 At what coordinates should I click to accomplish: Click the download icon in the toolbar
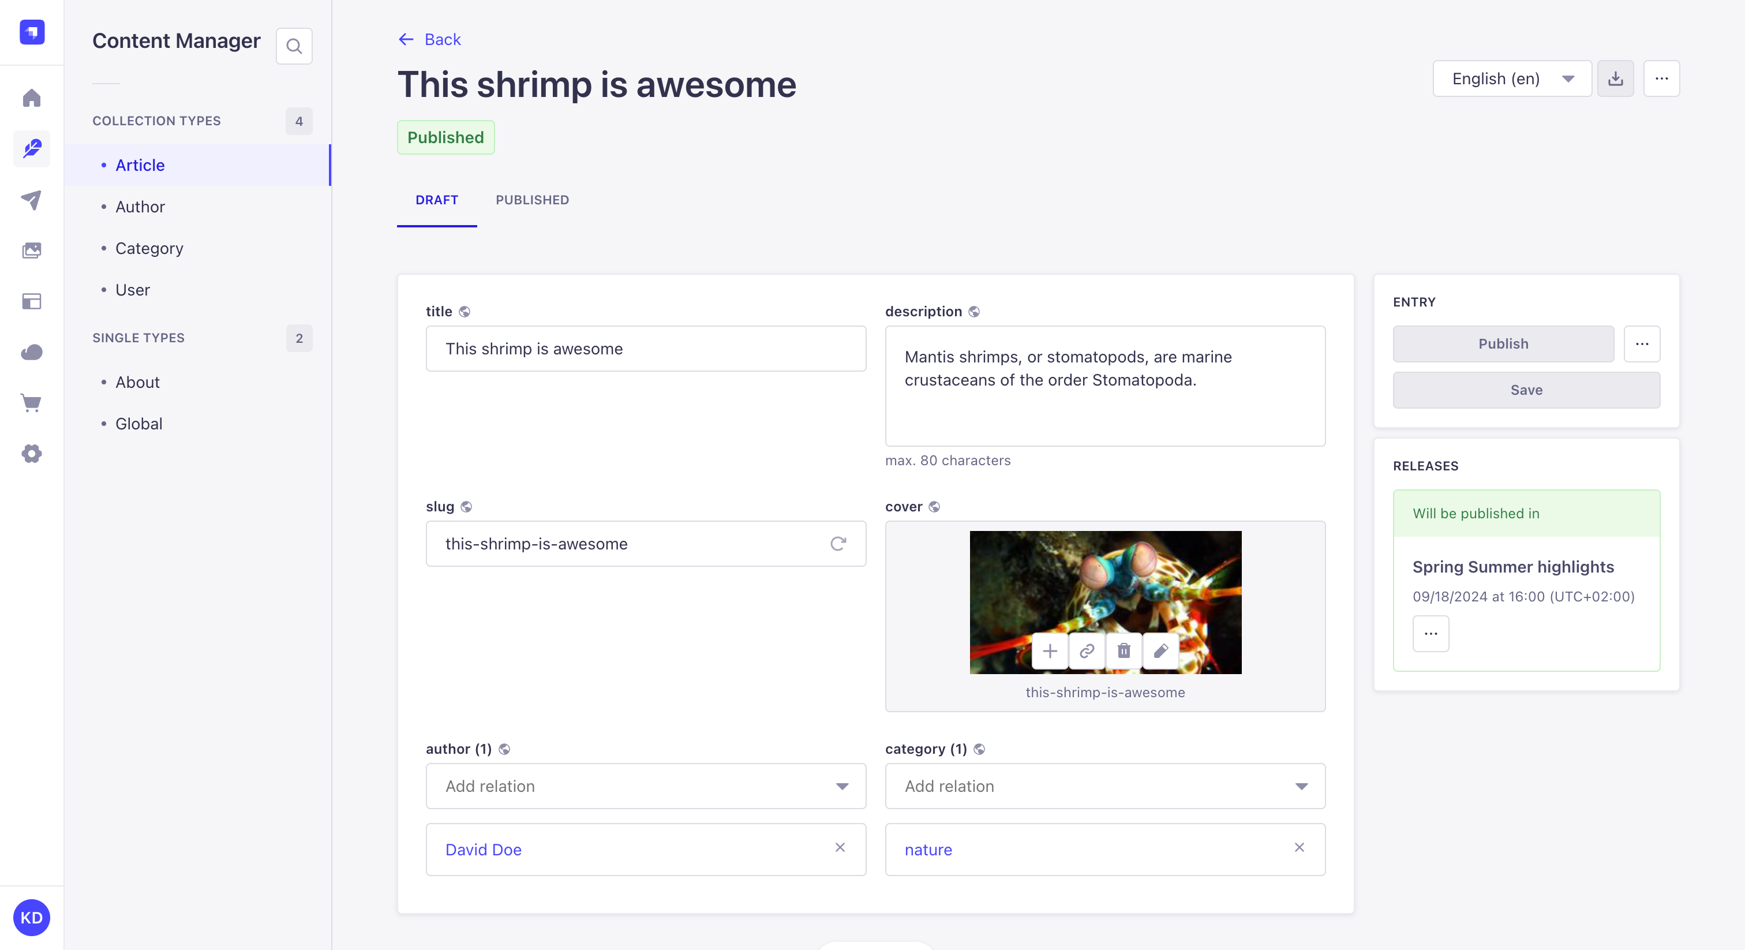(x=1615, y=78)
